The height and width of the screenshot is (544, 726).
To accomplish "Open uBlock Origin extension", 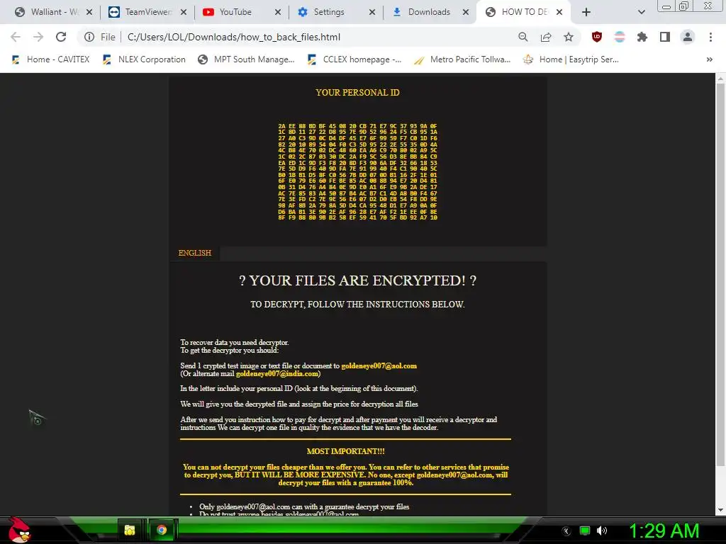I will click(597, 37).
